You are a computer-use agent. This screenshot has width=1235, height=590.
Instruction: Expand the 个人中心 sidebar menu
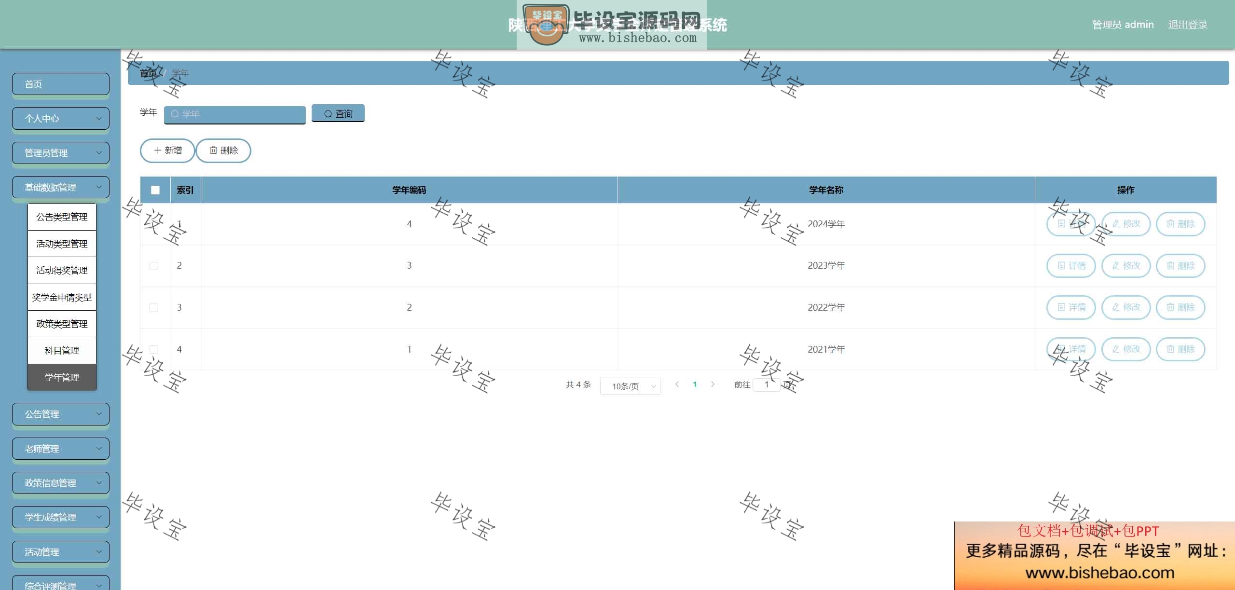[61, 119]
